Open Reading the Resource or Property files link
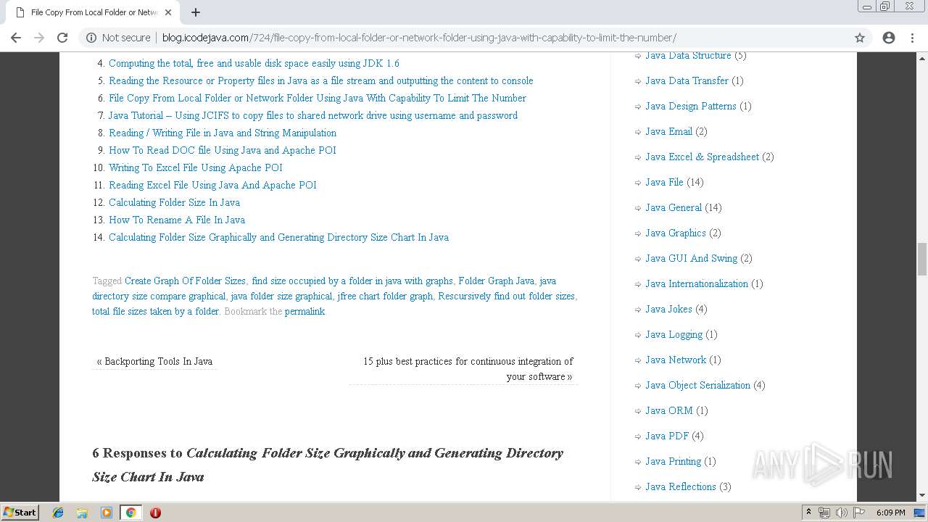Screen dimensions: 928x522 pyautogui.click(x=320, y=81)
